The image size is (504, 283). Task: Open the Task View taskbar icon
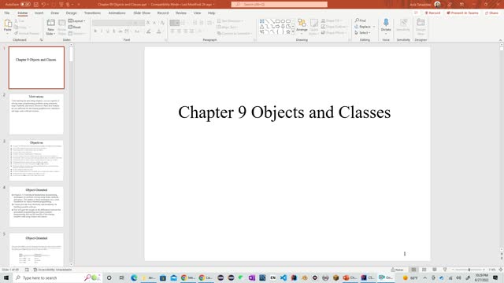click(121, 277)
